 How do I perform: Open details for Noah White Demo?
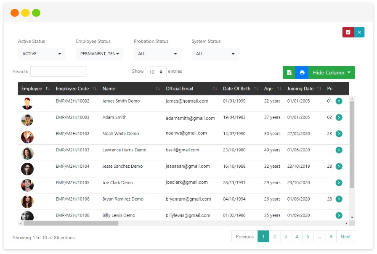(339, 133)
